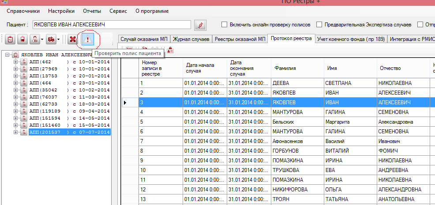Switch to 'Реестры оказаной МП' tab
The image size is (435, 205).
[x=240, y=39]
